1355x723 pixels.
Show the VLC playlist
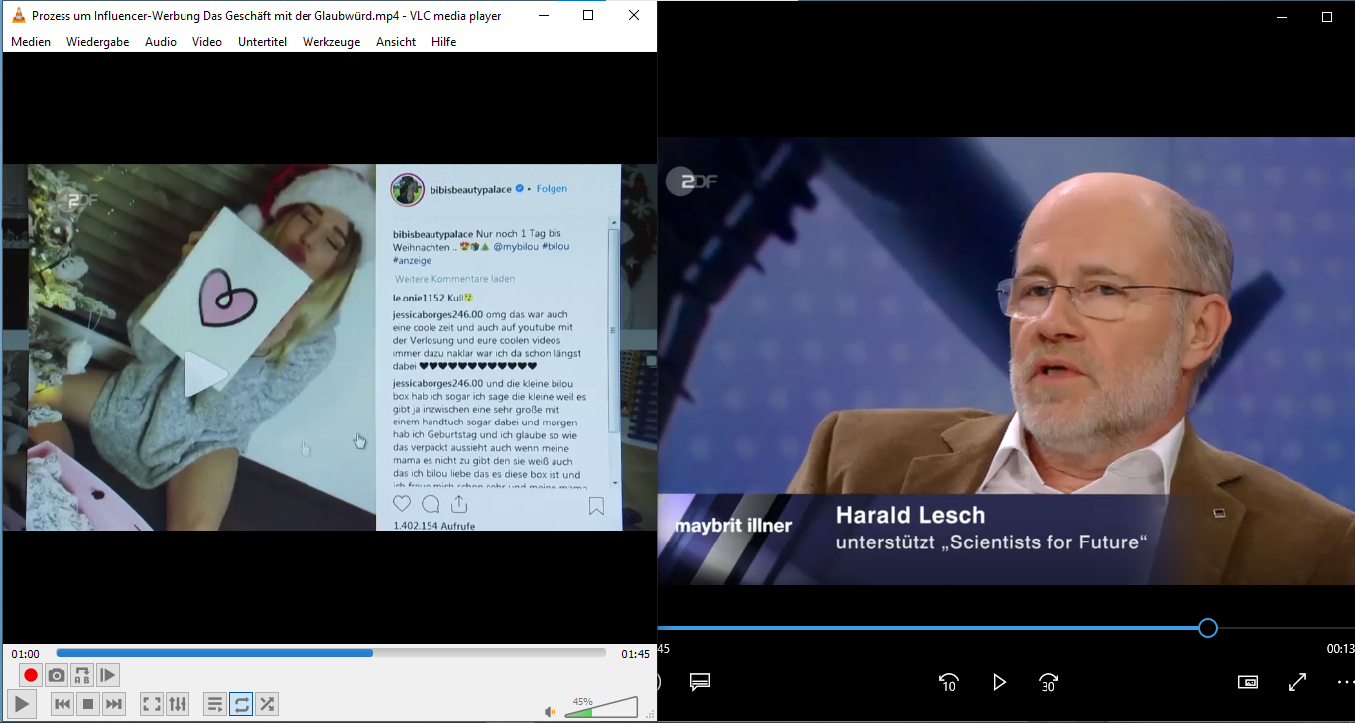[214, 704]
